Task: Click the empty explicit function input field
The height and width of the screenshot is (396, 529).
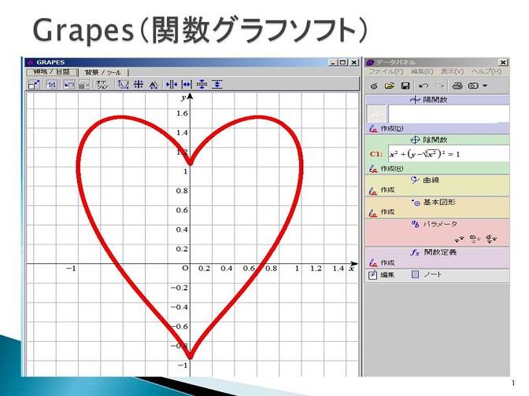Action: [x=449, y=114]
